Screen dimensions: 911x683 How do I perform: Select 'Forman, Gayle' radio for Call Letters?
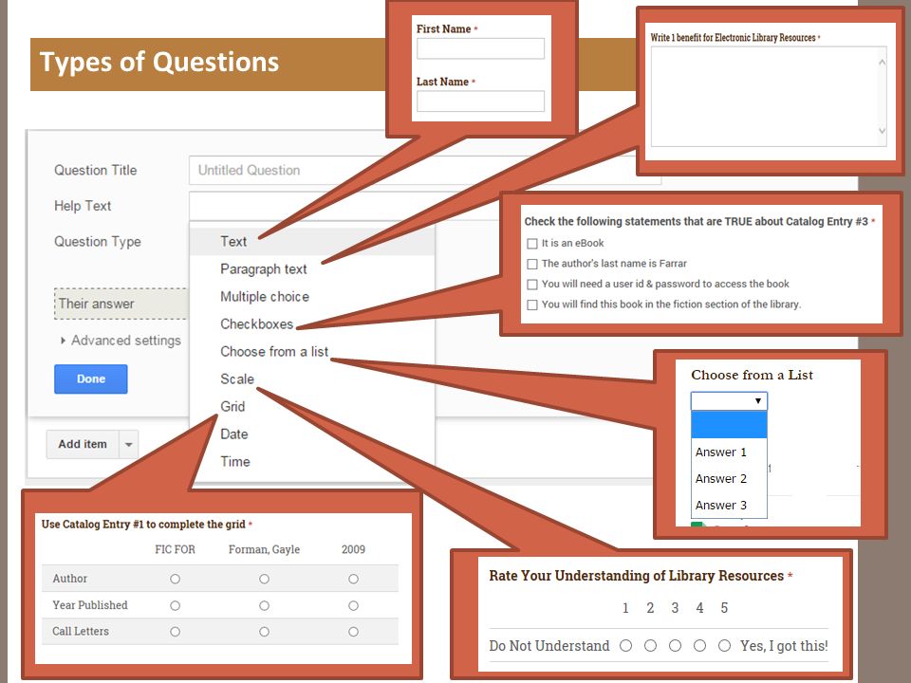(265, 632)
